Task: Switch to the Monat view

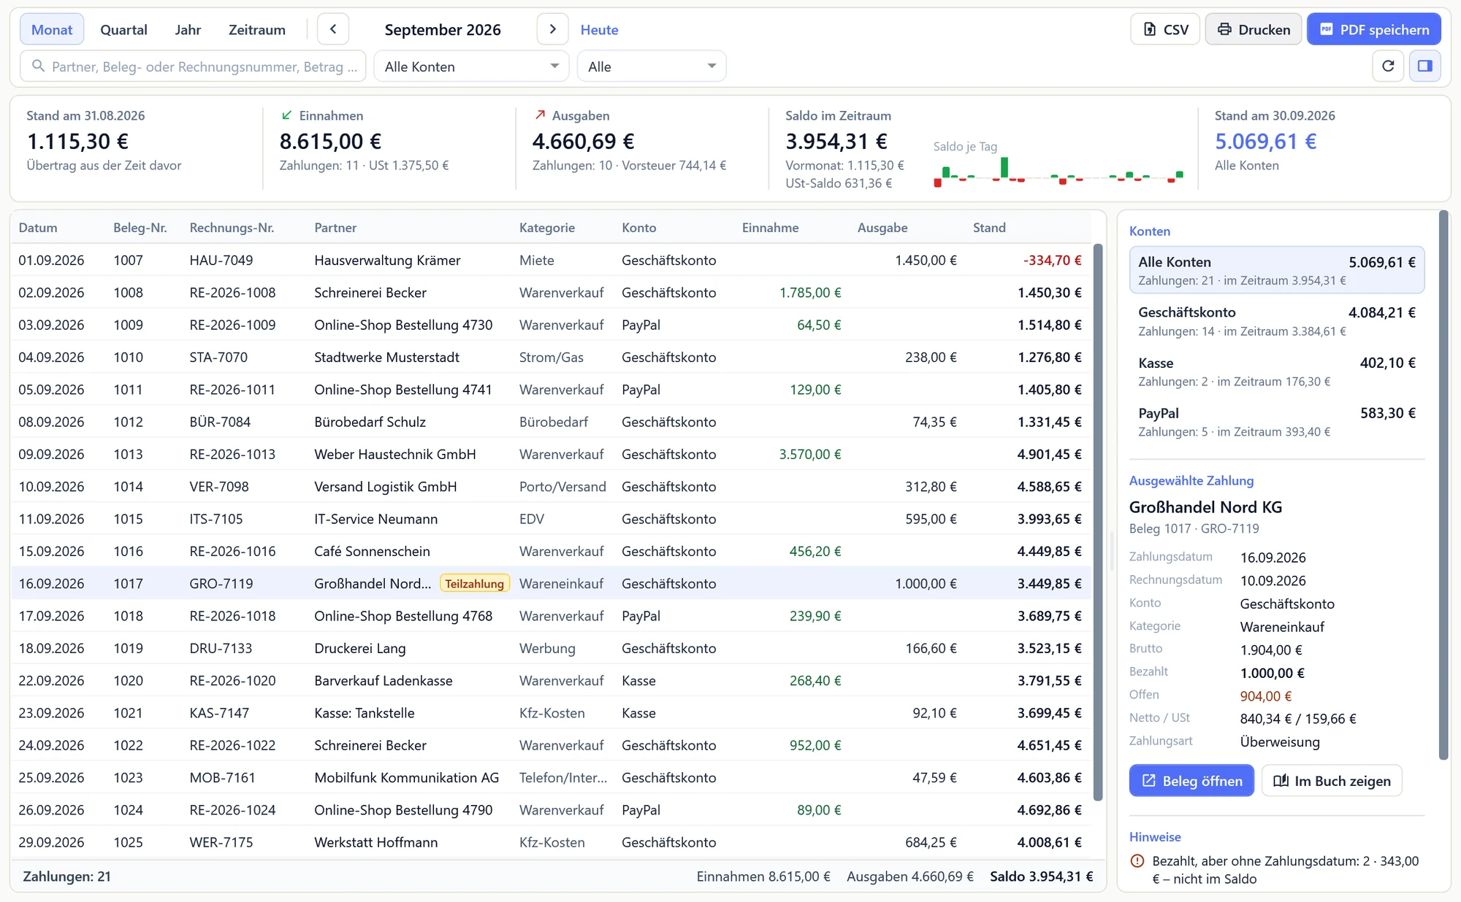Action: pos(52,29)
